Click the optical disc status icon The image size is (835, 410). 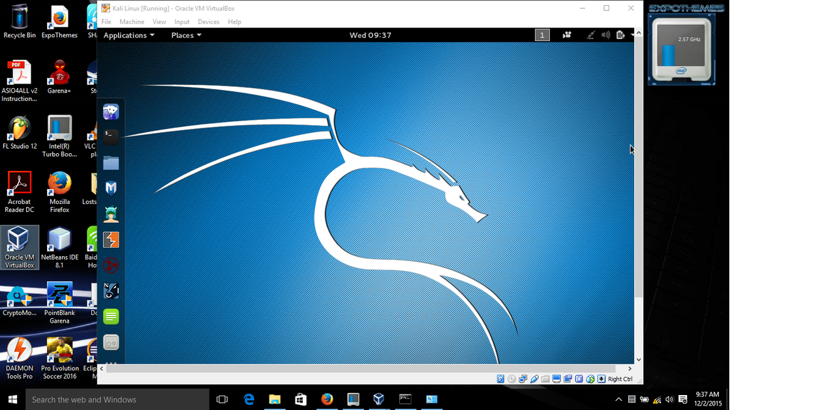click(x=511, y=379)
